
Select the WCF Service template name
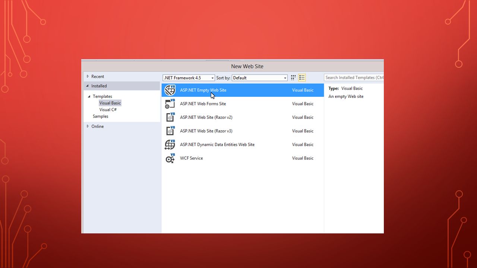[192, 158]
